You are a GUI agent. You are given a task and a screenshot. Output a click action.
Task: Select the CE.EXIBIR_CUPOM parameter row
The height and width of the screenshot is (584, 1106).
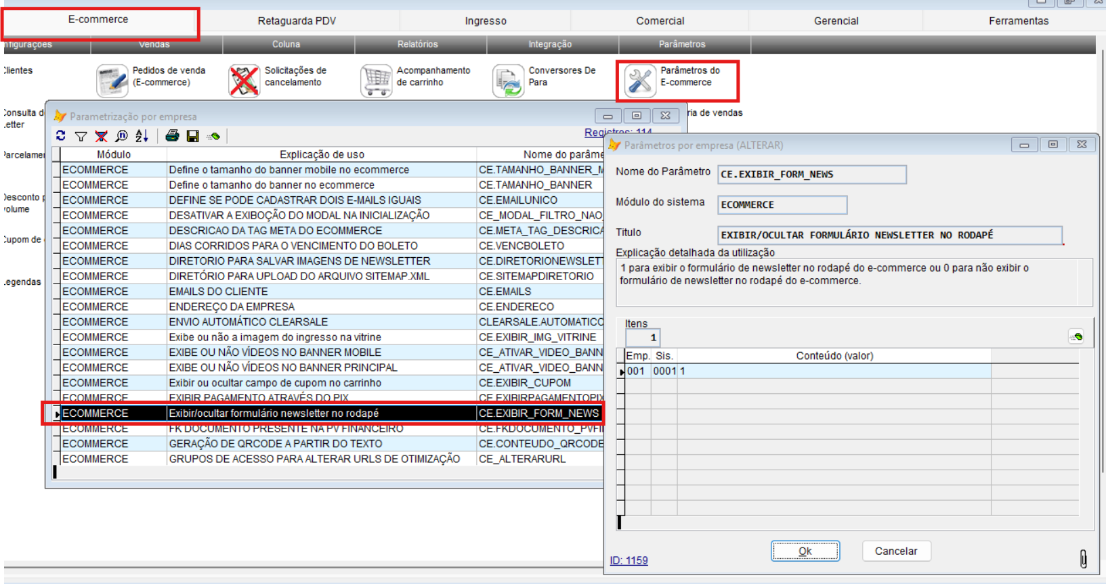click(524, 383)
